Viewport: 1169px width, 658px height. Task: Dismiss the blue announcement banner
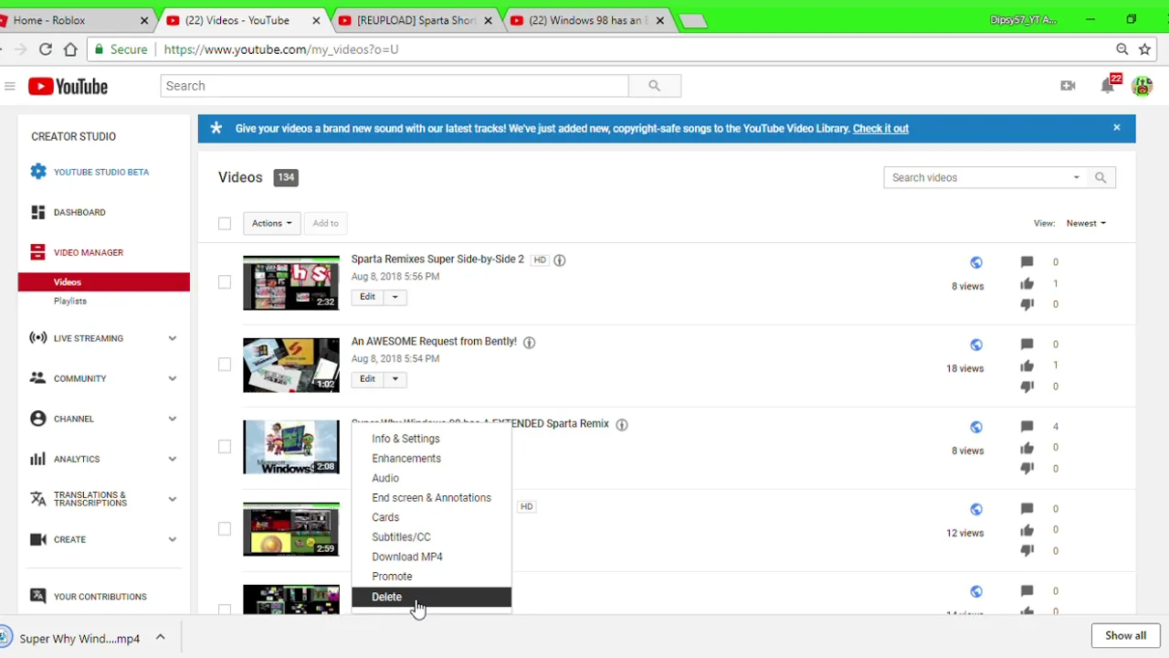(1116, 128)
